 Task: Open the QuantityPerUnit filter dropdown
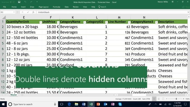(x=41, y=22)
